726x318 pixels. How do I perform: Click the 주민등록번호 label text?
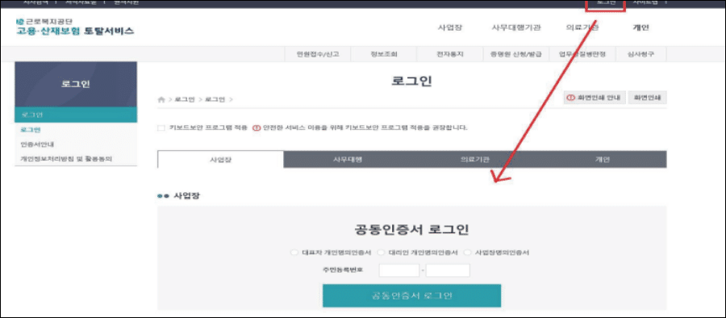[x=343, y=270]
